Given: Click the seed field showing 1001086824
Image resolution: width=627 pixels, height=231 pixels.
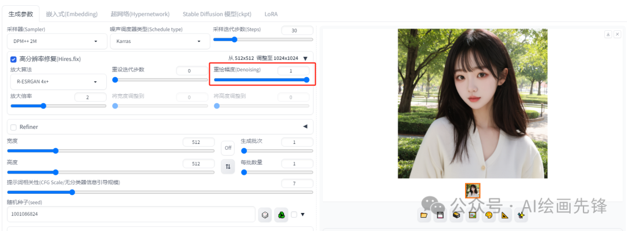Looking at the screenshot, I should [x=131, y=214].
